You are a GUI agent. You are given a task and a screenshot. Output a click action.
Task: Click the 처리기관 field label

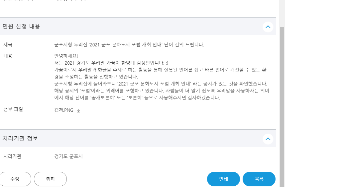coord(12,156)
